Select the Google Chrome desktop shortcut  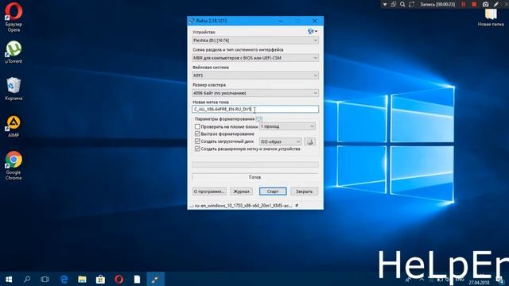click(14, 165)
